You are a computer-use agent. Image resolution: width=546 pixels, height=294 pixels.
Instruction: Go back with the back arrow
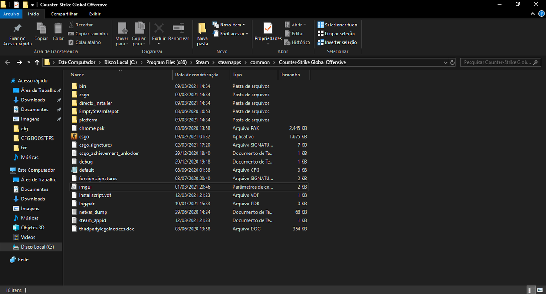point(7,62)
